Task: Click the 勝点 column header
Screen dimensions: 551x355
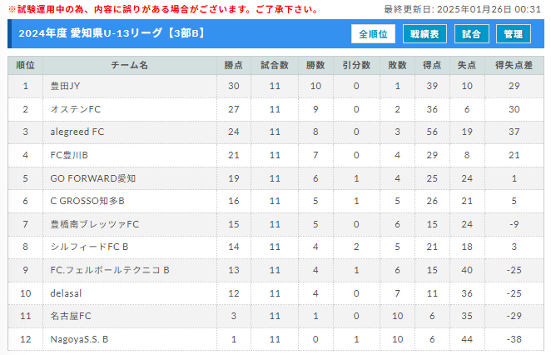Action: pyautogui.click(x=234, y=66)
